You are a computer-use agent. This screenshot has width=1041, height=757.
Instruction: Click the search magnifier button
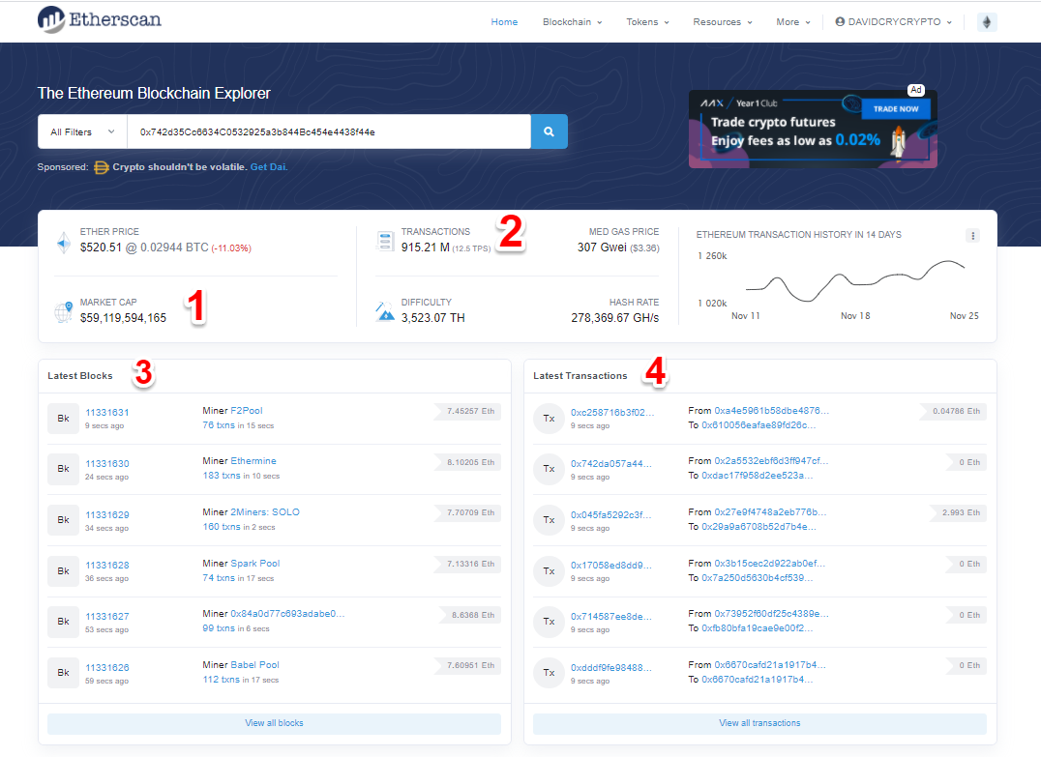pos(549,131)
